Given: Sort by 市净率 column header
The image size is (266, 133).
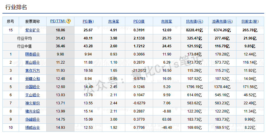Looking at the screenshot, I should [x=113, y=21].
